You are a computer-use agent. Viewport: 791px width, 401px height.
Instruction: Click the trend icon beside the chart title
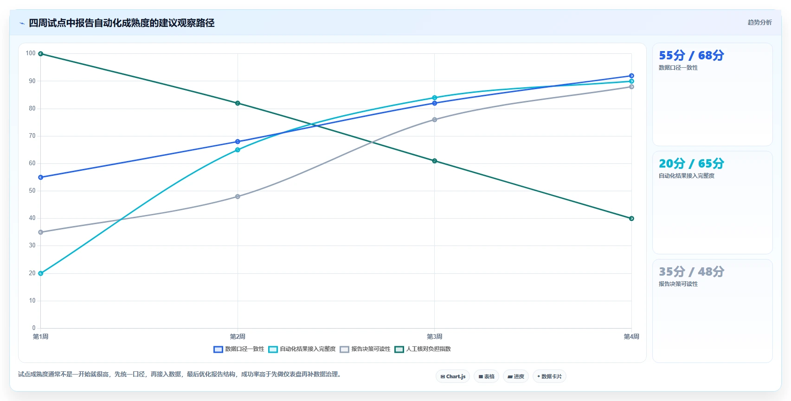coord(22,23)
